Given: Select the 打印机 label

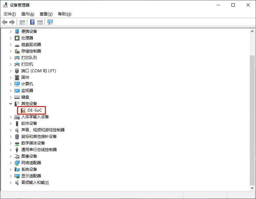Looking at the screenshot, I should 27,64.
